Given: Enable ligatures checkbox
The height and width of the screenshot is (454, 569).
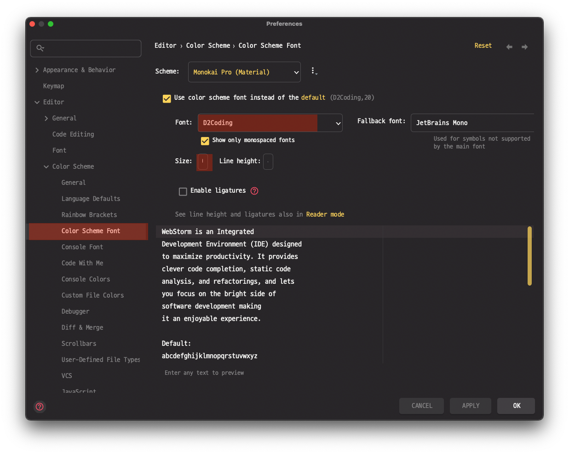Looking at the screenshot, I should (183, 191).
